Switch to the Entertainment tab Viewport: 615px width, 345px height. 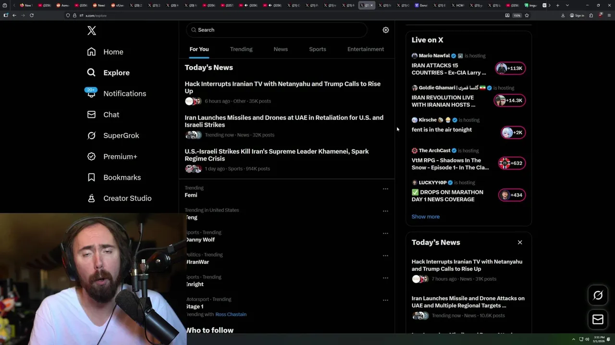click(x=366, y=49)
